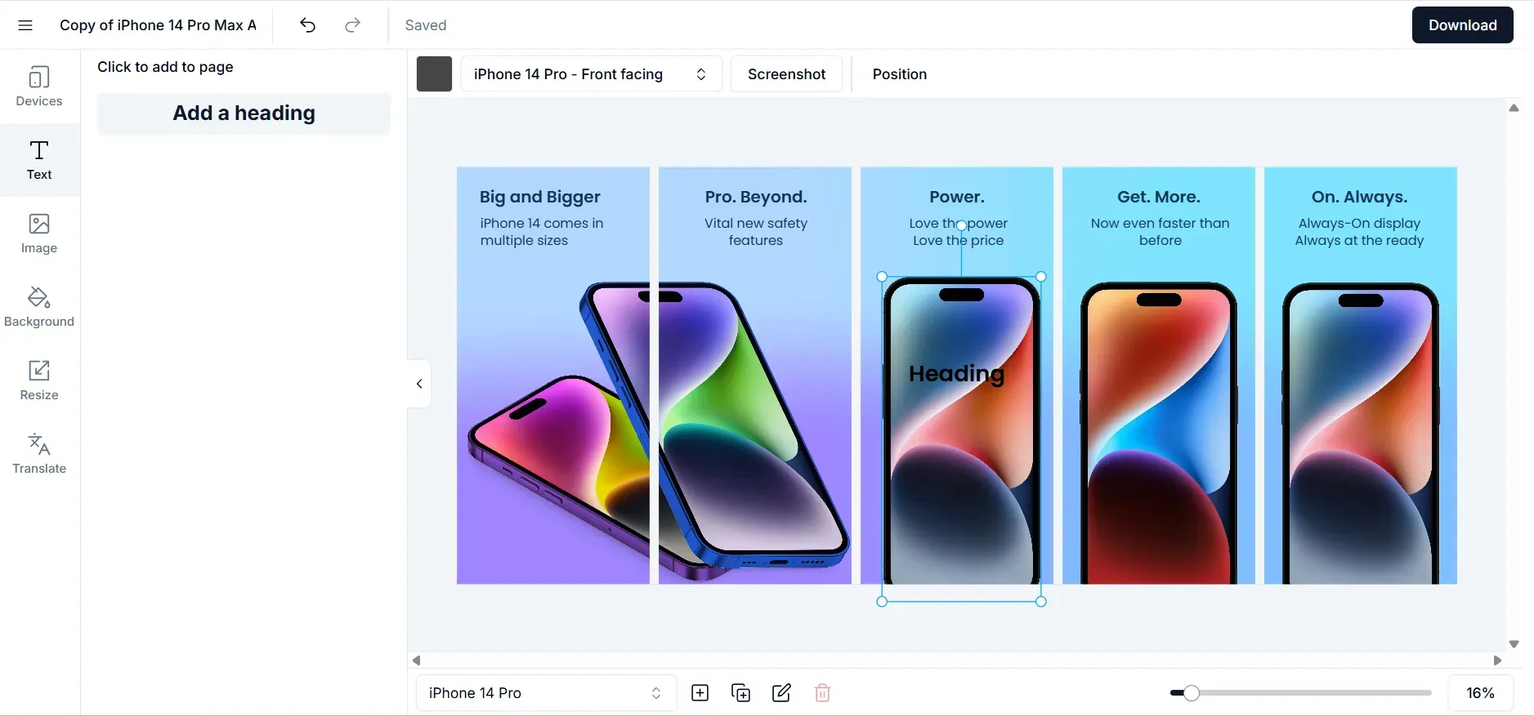Select the phone in On. Always. panel
The height and width of the screenshot is (716, 1534).
pyautogui.click(x=1361, y=434)
